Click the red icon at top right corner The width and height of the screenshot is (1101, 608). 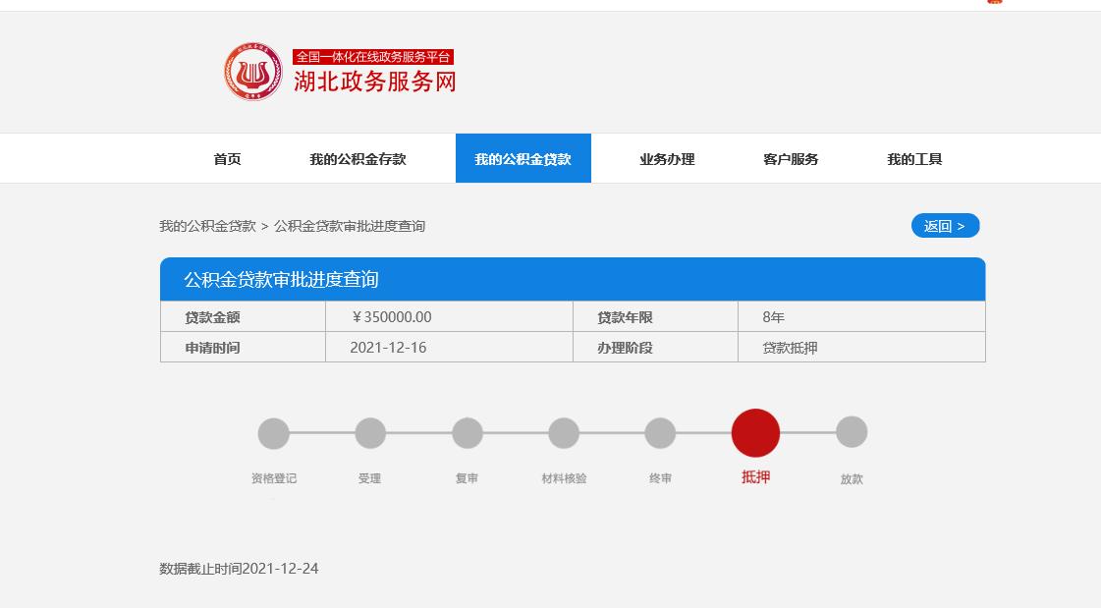click(x=993, y=3)
